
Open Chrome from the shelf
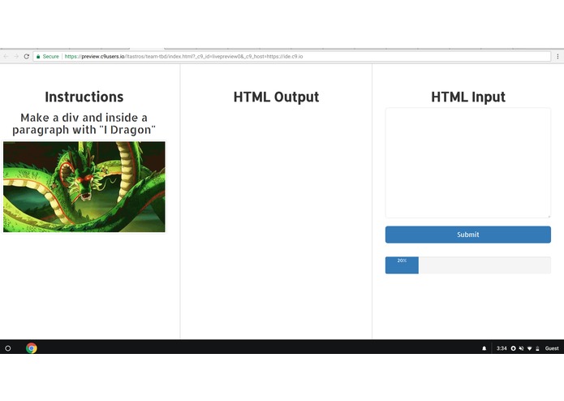point(32,348)
